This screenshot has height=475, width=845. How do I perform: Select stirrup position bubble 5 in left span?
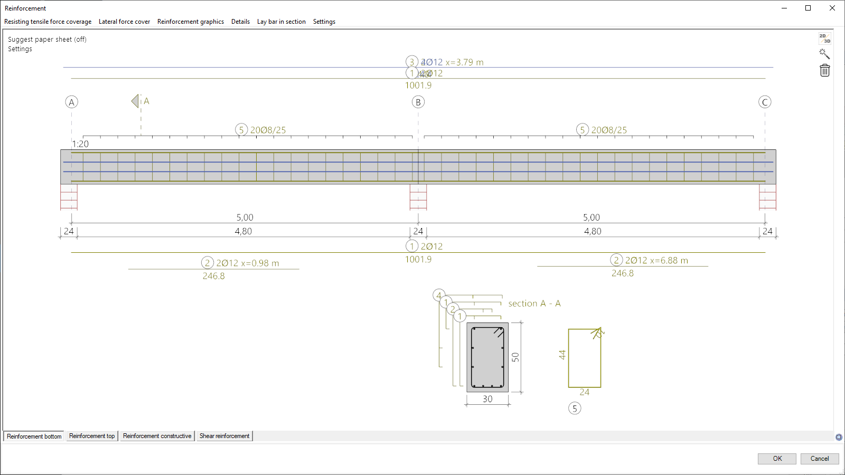(241, 130)
